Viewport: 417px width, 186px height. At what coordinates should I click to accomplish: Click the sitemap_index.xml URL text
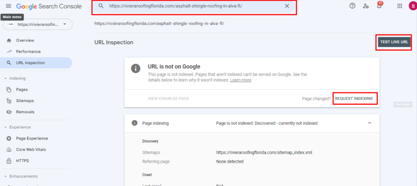click(x=264, y=153)
